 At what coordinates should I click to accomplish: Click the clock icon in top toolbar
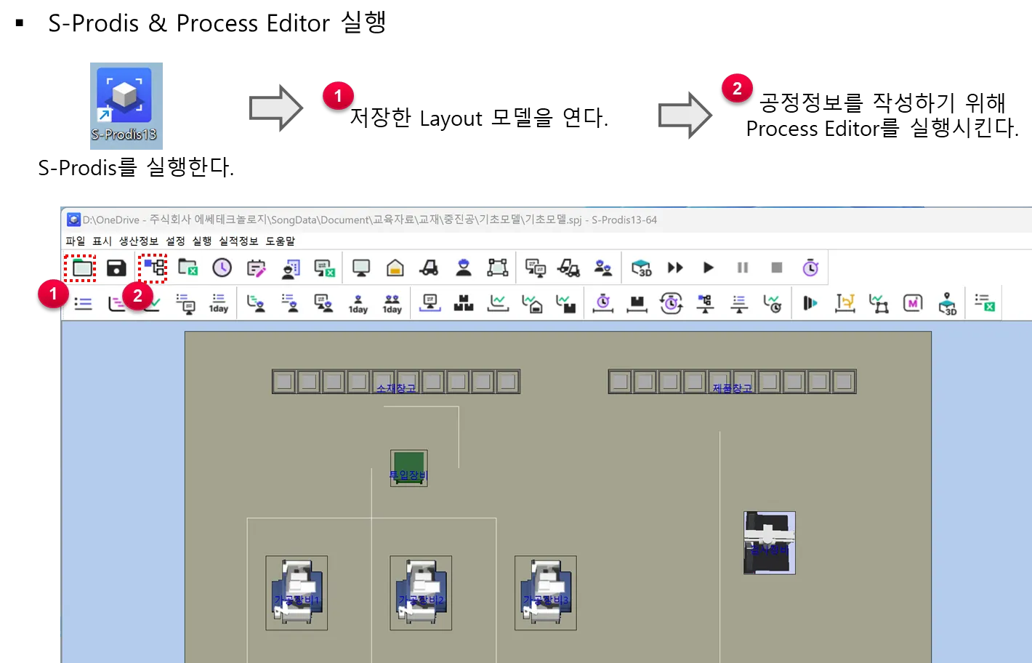pyautogui.click(x=222, y=268)
